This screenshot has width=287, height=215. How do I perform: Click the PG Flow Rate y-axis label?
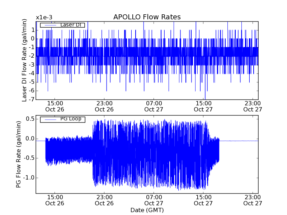coord(18,154)
